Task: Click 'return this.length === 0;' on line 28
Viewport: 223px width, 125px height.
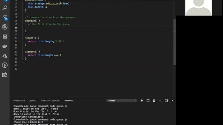Action: [x=45, y=55]
